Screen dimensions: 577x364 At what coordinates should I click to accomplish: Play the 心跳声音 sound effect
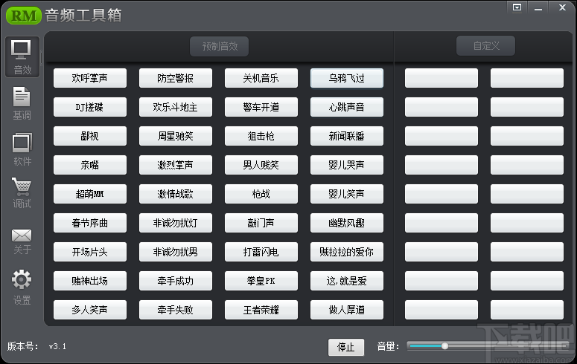coord(347,107)
